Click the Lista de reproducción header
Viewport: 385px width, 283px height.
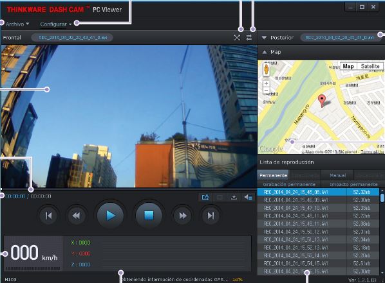pos(286,162)
